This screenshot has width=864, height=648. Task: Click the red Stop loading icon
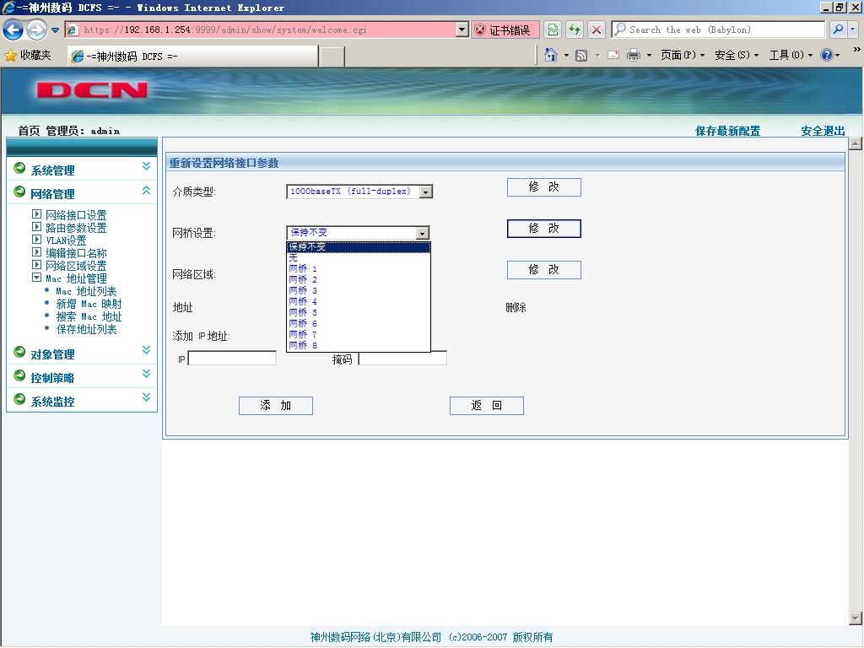coord(597,30)
